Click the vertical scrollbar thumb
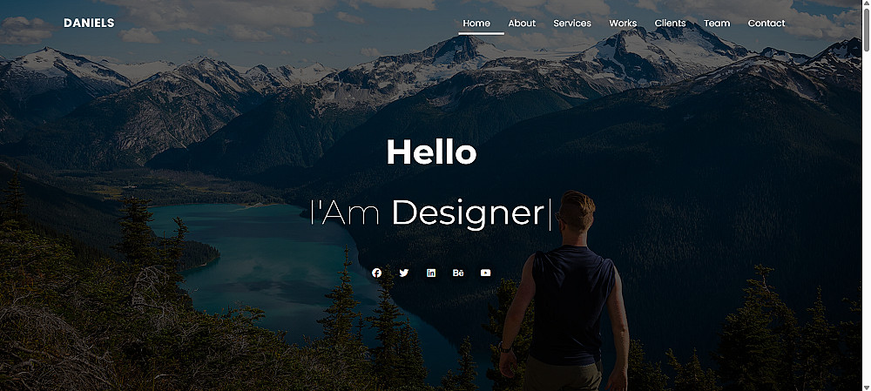Image resolution: width=871 pixels, height=391 pixels. (866, 30)
